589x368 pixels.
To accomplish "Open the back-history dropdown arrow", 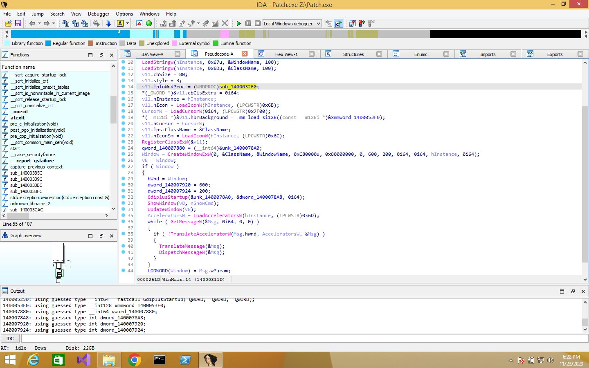I will coord(39,23).
